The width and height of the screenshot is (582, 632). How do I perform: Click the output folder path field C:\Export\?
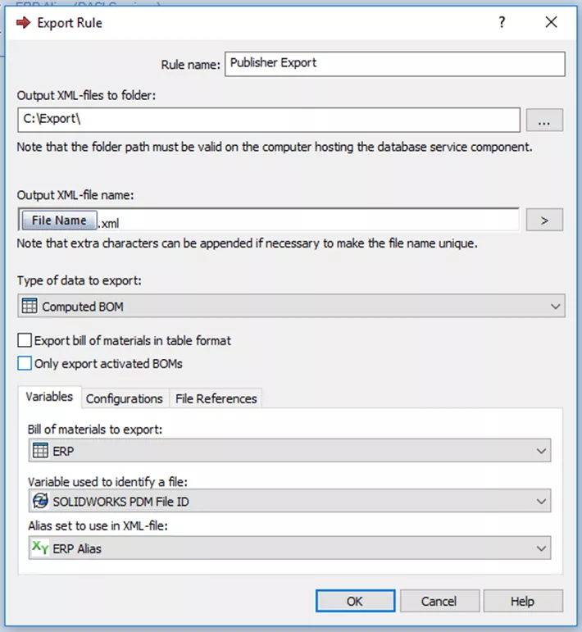(269, 120)
